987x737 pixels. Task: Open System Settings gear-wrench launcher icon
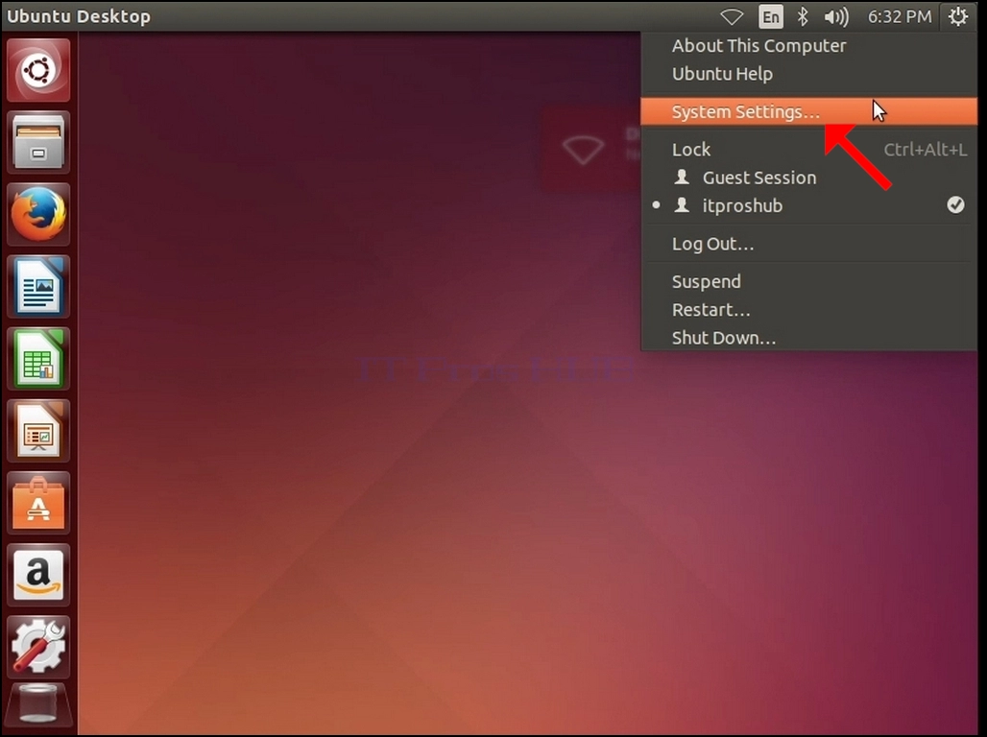[38, 647]
